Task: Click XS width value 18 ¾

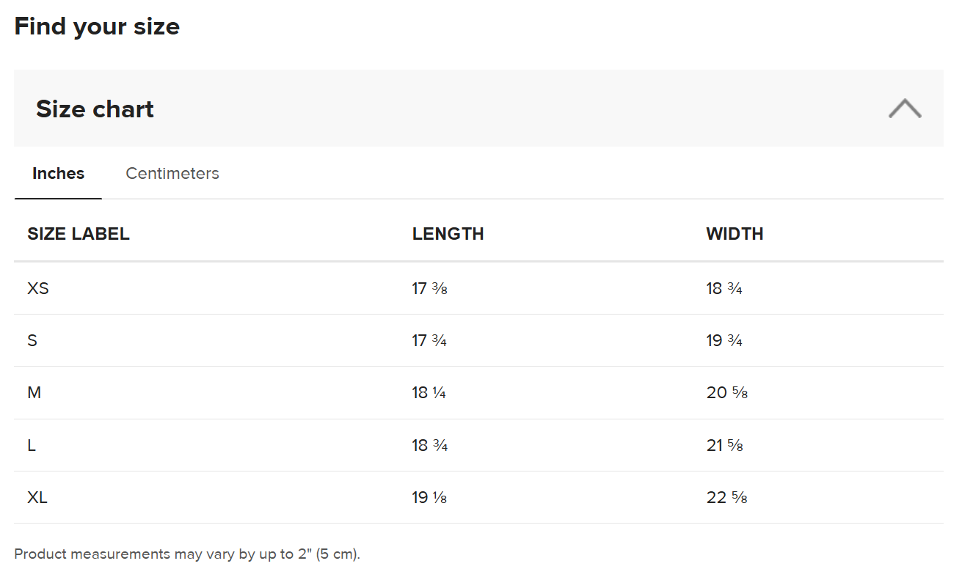Action: (724, 289)
